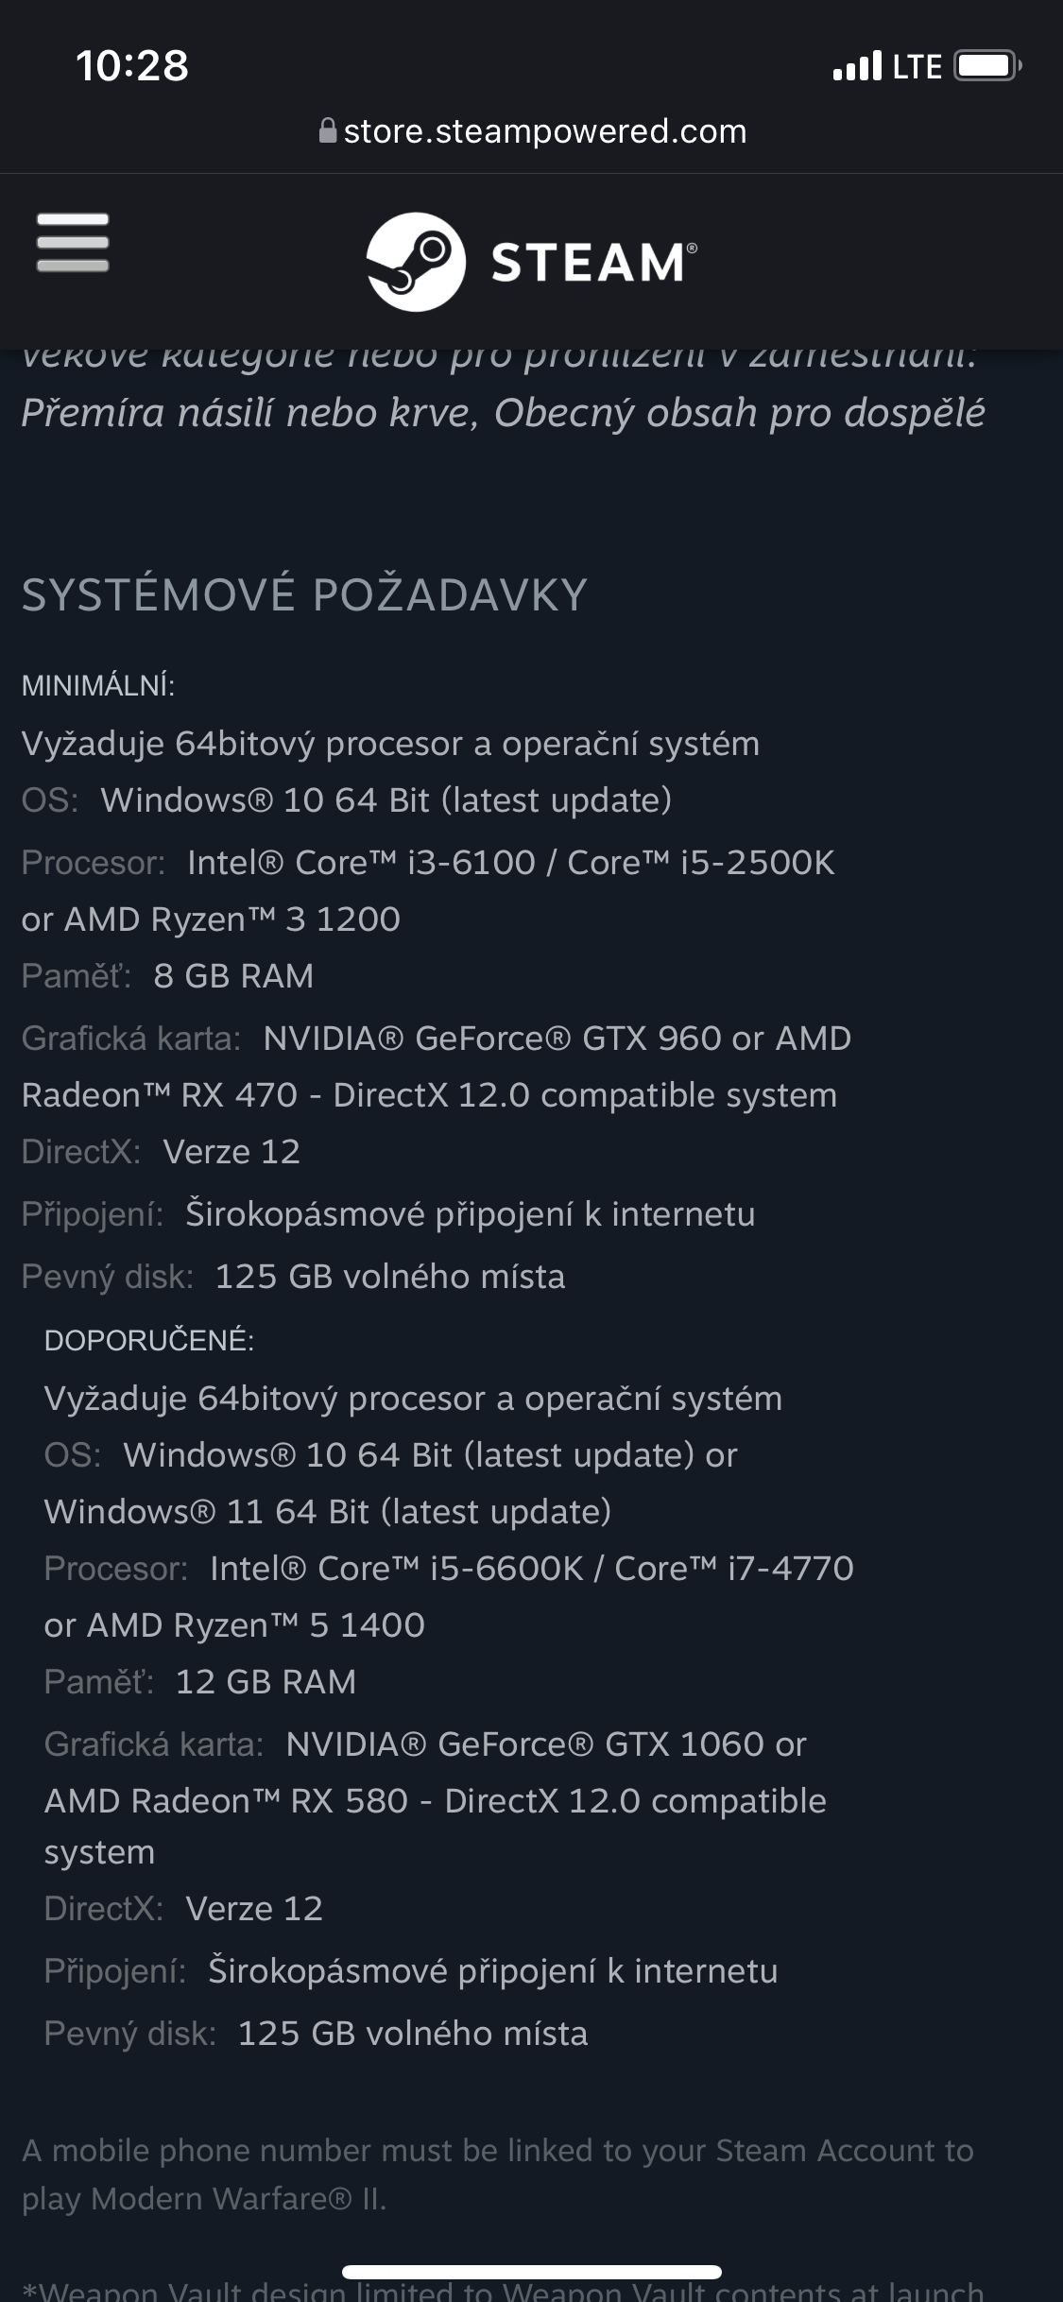The width and height of the screenshot is (1063, 2302).
Task: Tap the mature content description text
Action: click(503, 413)
